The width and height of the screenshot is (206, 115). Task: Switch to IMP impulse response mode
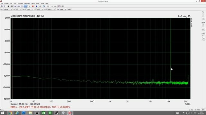tap(15, 6)
